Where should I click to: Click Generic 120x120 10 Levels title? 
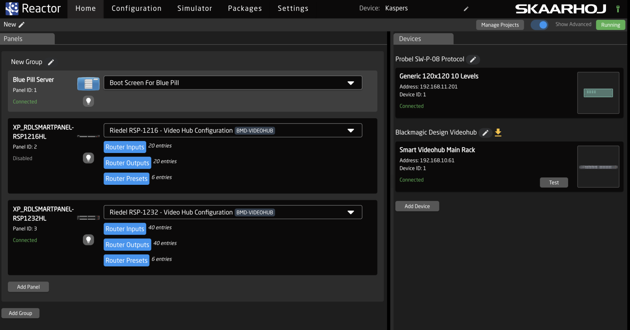(x=439, y=76)
